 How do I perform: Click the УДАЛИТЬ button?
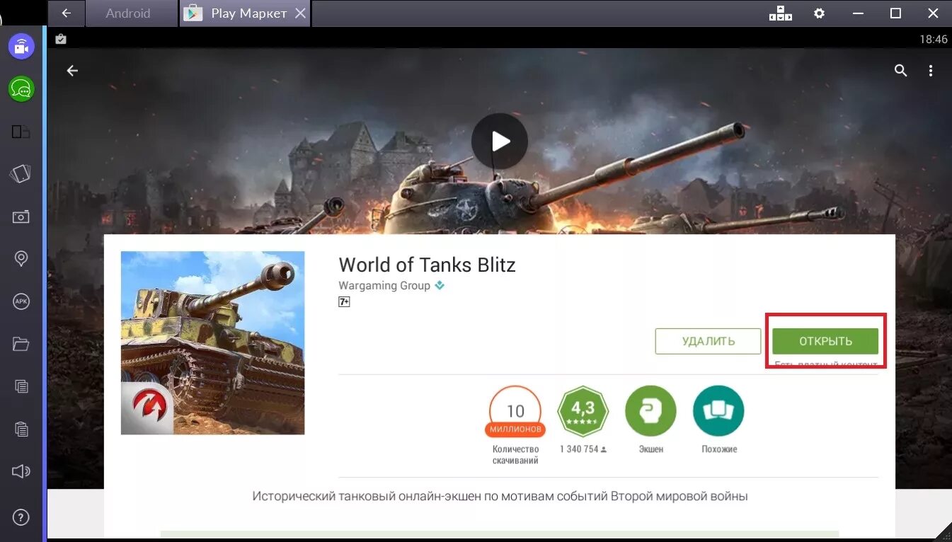(708, 341)
